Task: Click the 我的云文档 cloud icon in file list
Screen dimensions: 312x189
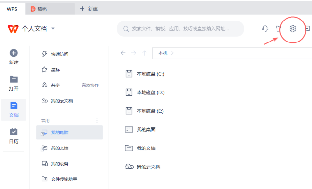Action: coord(129,167)
